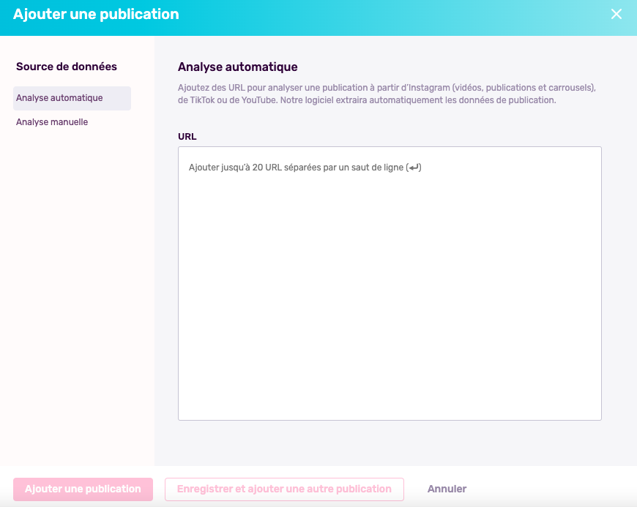The width and height of the screenshot is (637, 507).
Task: Click the URL field label
Action: tap(187, 136)
